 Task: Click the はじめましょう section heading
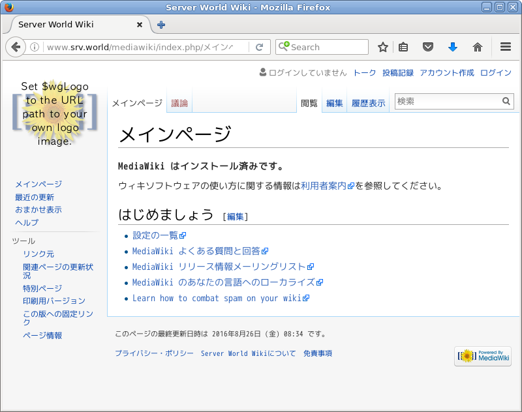(x=166, y=214)
